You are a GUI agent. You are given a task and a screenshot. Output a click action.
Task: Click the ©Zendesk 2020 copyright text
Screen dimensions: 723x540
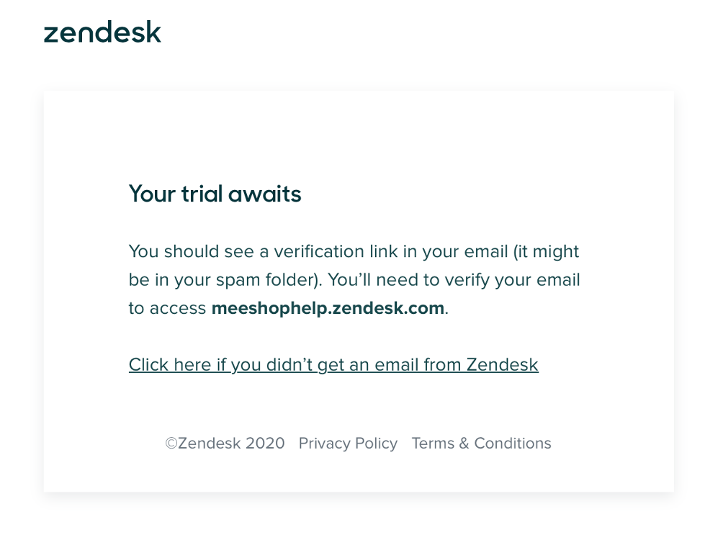225,443
